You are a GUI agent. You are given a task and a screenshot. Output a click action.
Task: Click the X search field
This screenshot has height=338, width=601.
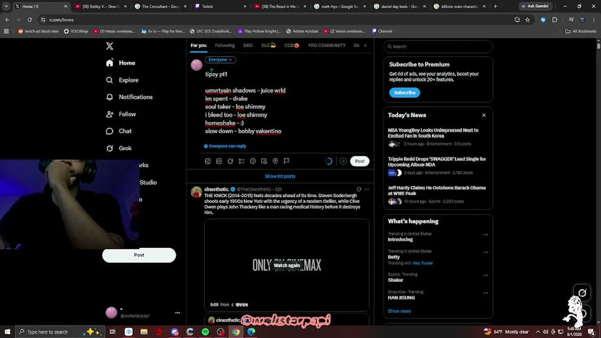coord(438,46)
